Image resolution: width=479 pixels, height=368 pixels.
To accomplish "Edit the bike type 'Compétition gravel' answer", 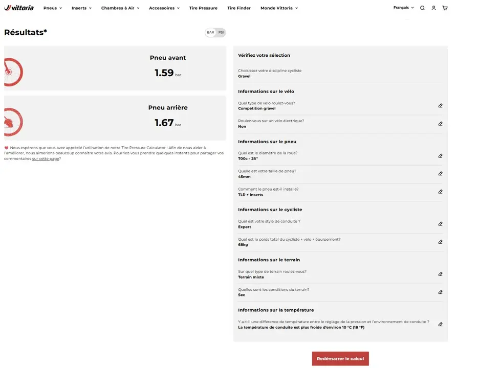I will (440, 106).
